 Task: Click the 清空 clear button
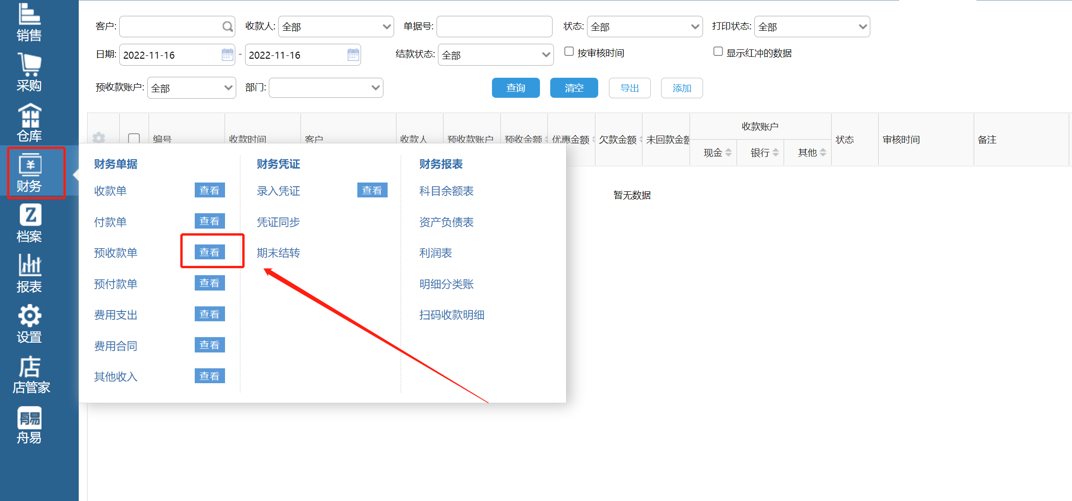(574, 88)
